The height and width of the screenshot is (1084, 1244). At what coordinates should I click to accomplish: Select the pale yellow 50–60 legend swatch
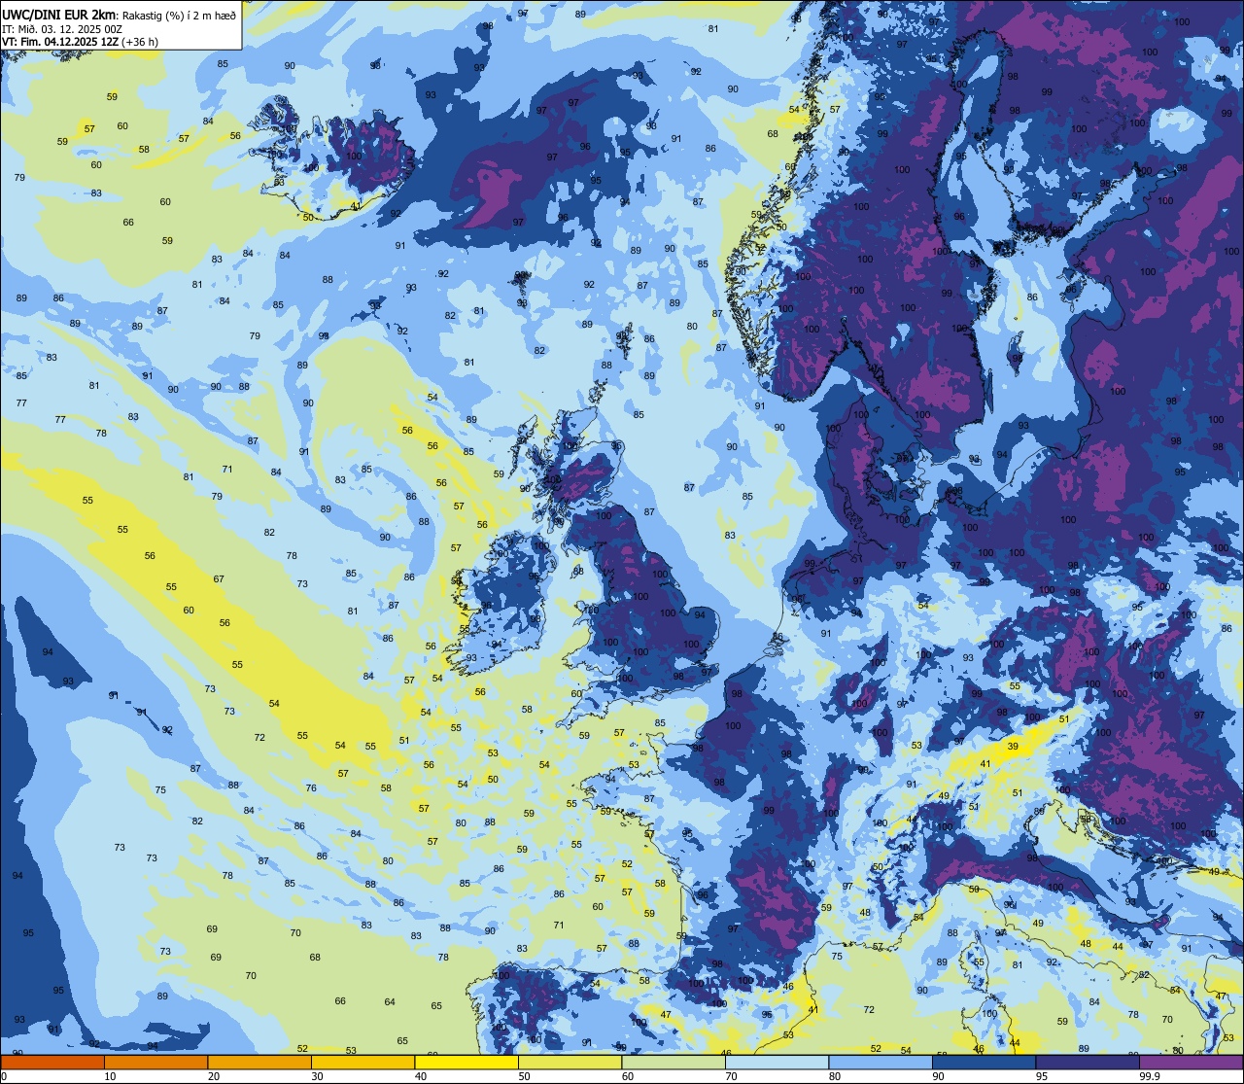(570, 1062)
